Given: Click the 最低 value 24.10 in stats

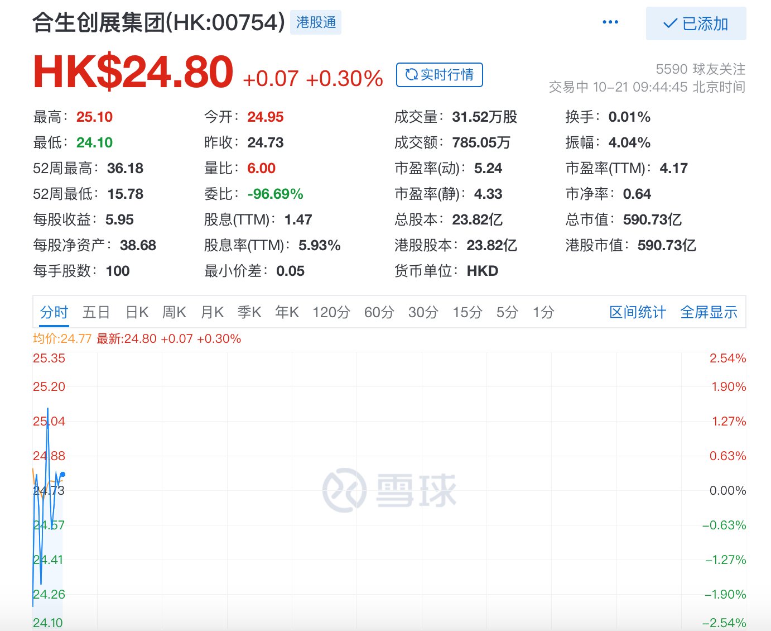Looking at the screenshot, I should pyautogui.click(x=94, y=142).
